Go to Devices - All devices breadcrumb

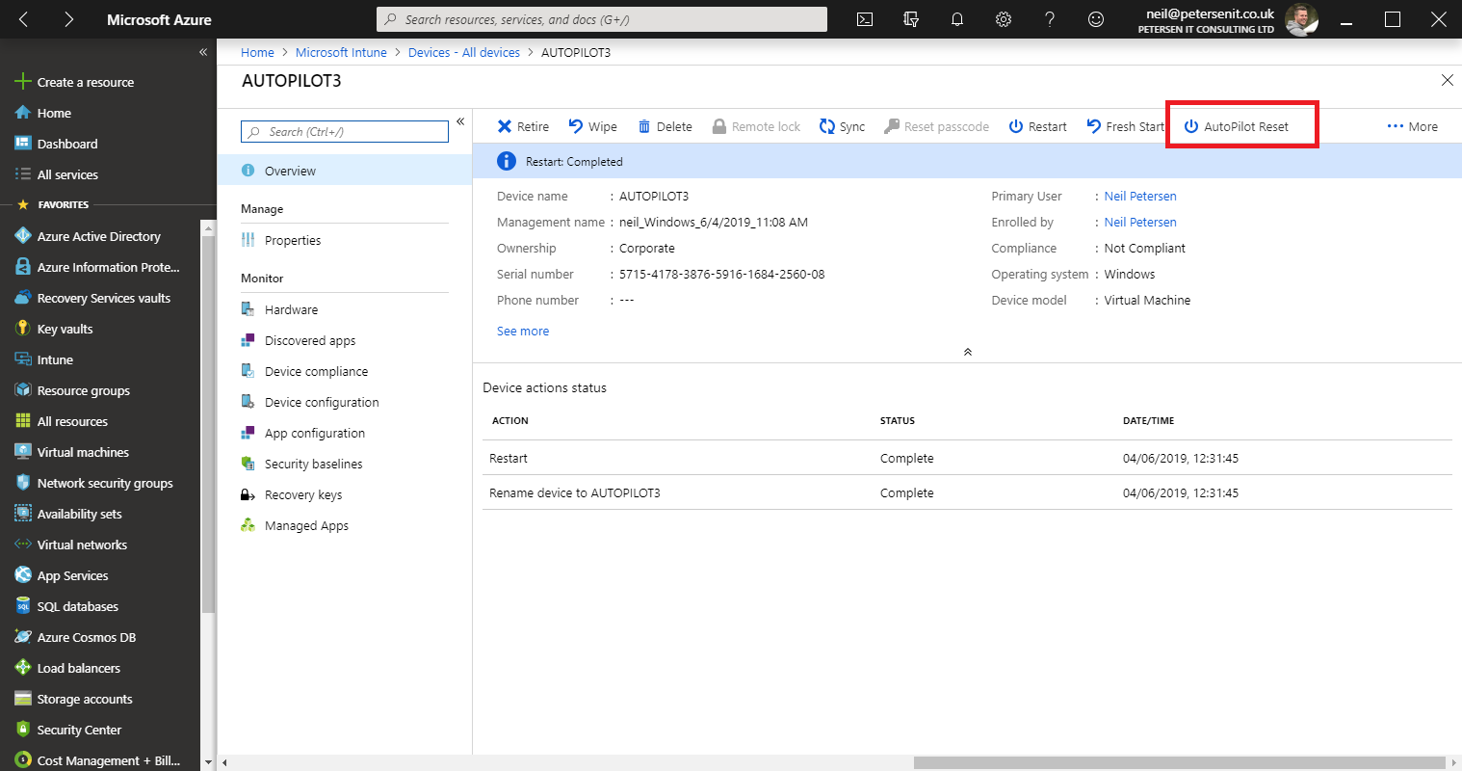(x=464, y=52)
